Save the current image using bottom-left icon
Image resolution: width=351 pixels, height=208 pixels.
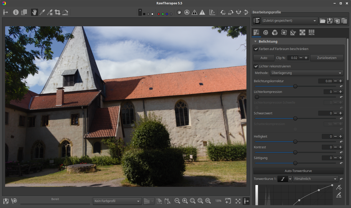[6, 201]
